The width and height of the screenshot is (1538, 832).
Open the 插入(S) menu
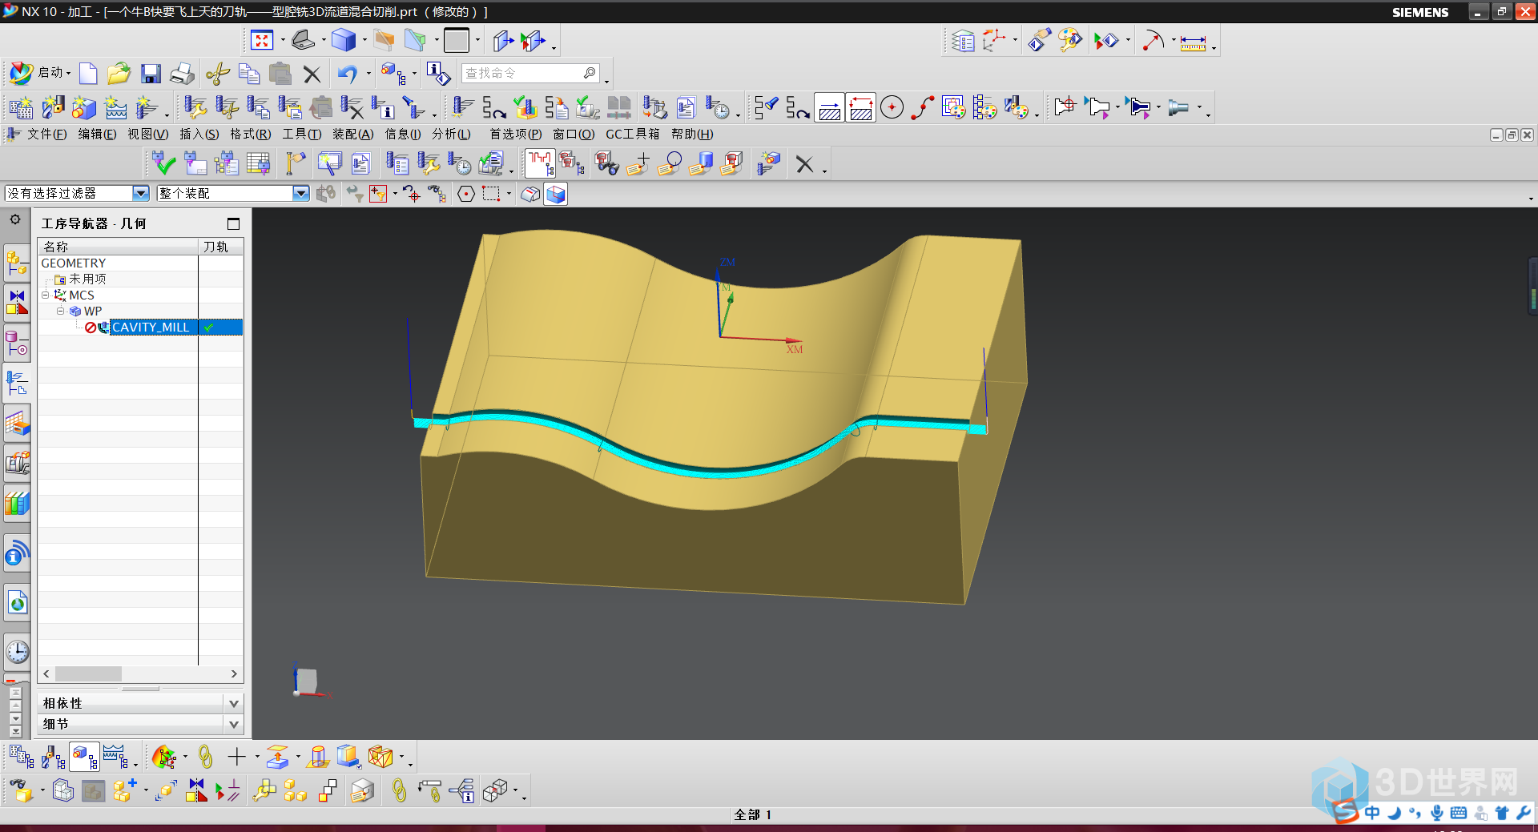(199, 134)
